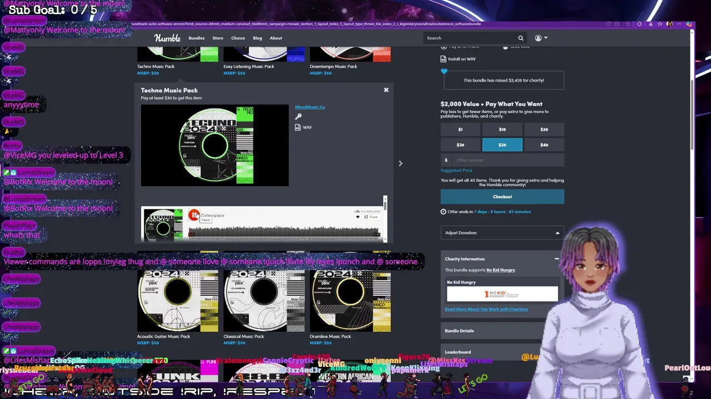Open the browser Copilot icon
This screenshot has height=399, width=711.
689,24
